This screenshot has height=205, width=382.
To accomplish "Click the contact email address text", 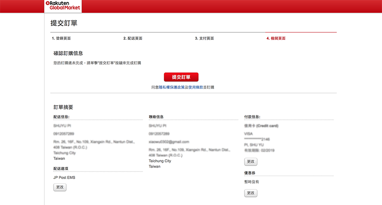I will [169, 142].
